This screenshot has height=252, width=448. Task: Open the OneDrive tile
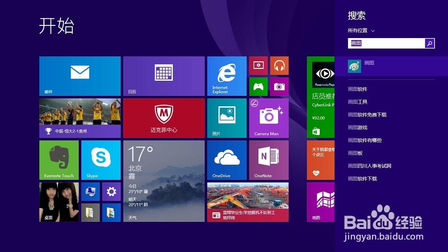(x=227, y=160)
